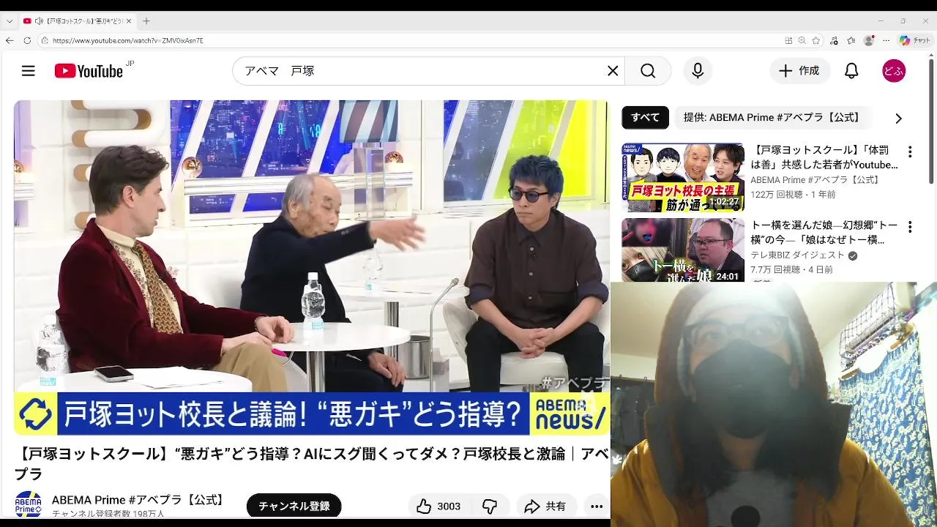
Task: View site information lock icon
Action: 45,40
